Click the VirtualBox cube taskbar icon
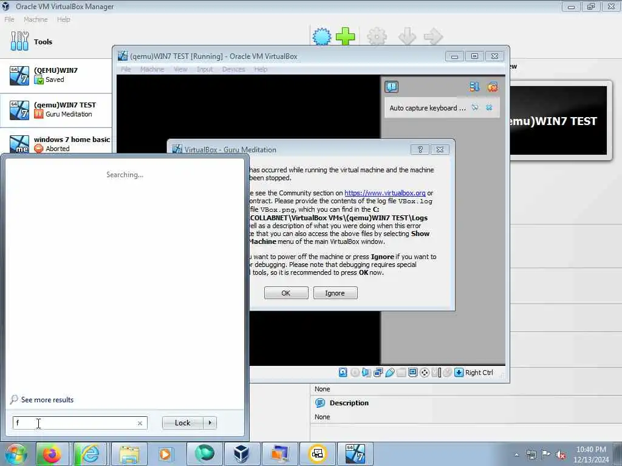 pyautogui.click(x=241, y=454)
